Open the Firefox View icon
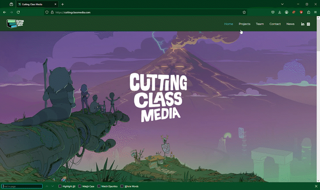 click(11, 4)
